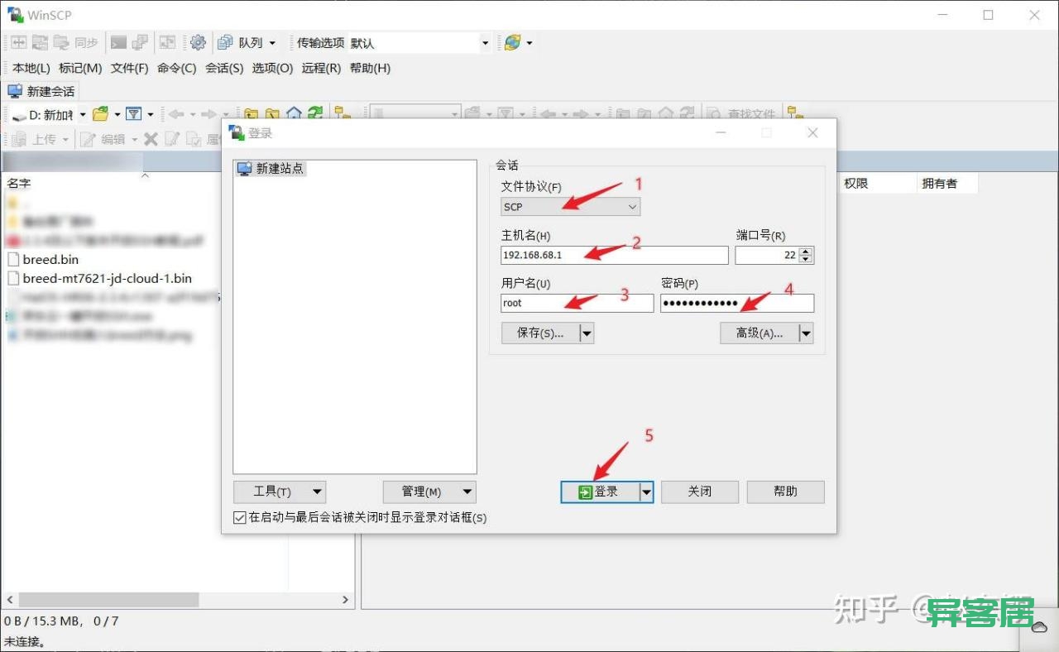Click the remote refresh icon
Image resolution: width=1059 pixels, height=652 pixels.
[x=687, y=114]
